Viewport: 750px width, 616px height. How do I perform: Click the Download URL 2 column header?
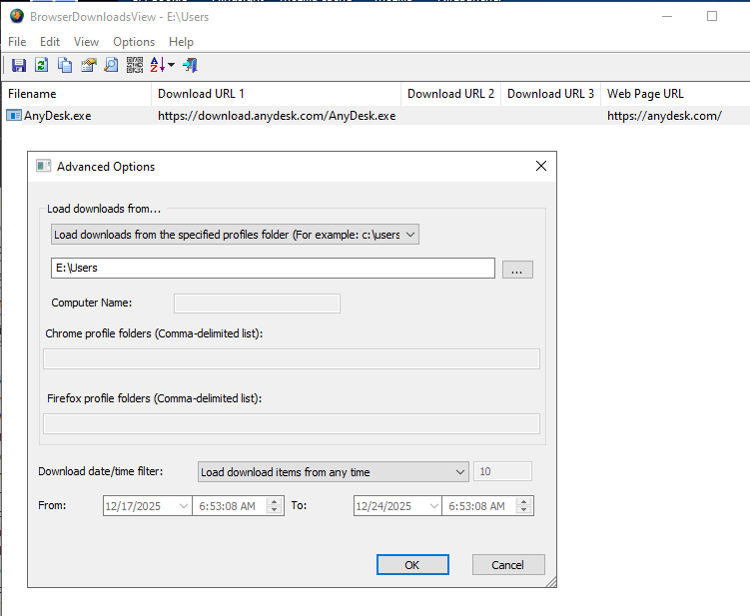click(450, 94)
